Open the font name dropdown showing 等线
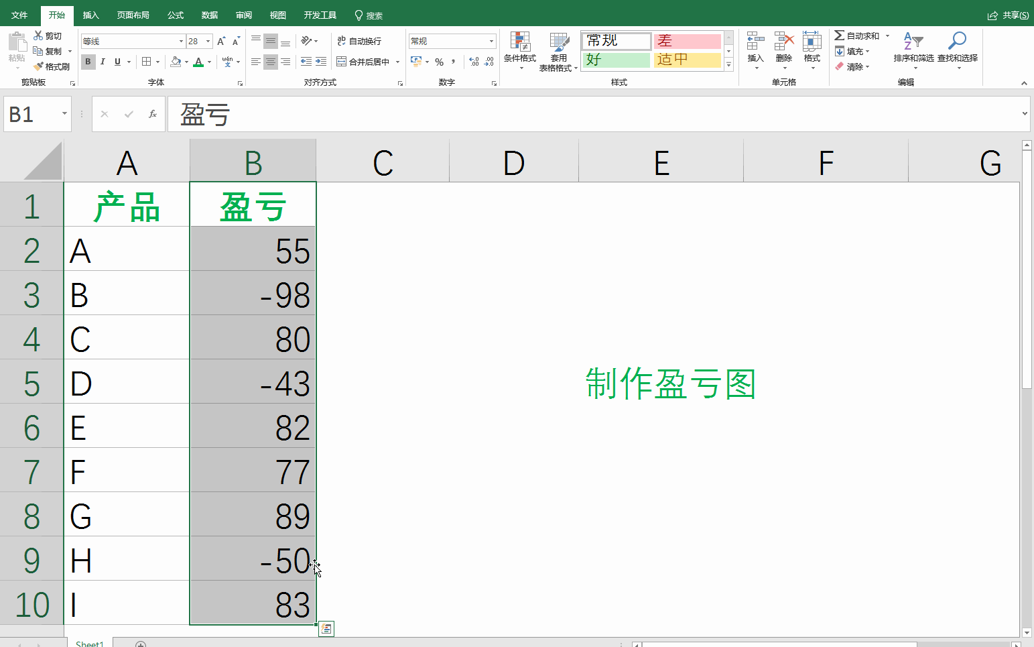This screenshot has width=1034, height=647. [181, 42]
